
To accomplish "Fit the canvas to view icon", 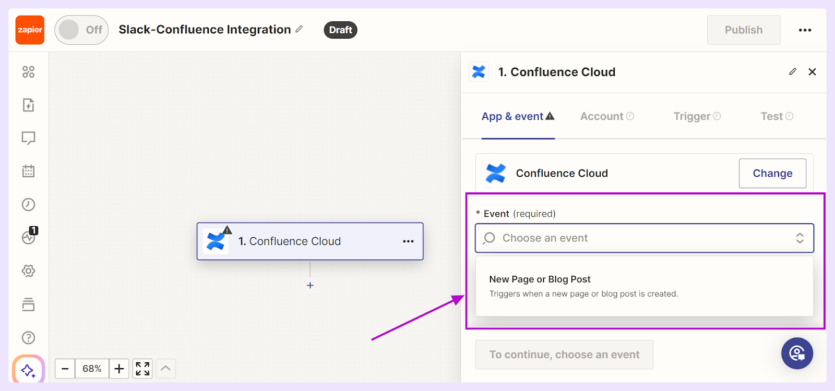I will point(142,369).
